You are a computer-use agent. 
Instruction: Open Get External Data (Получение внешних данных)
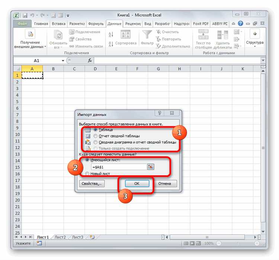[x=30, y=39]
